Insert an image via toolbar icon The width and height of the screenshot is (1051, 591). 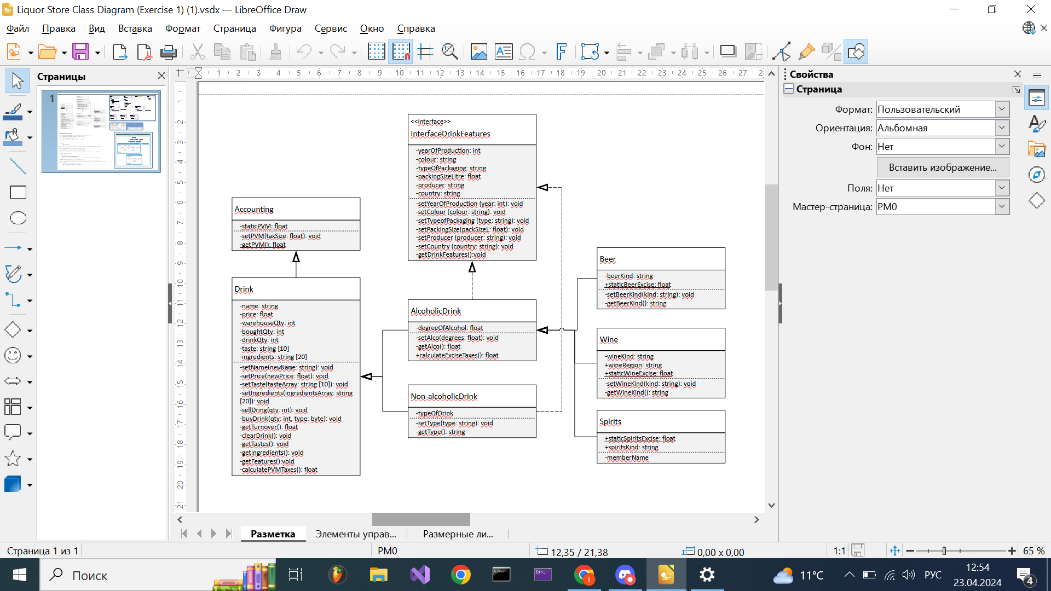tap(479, 52)
